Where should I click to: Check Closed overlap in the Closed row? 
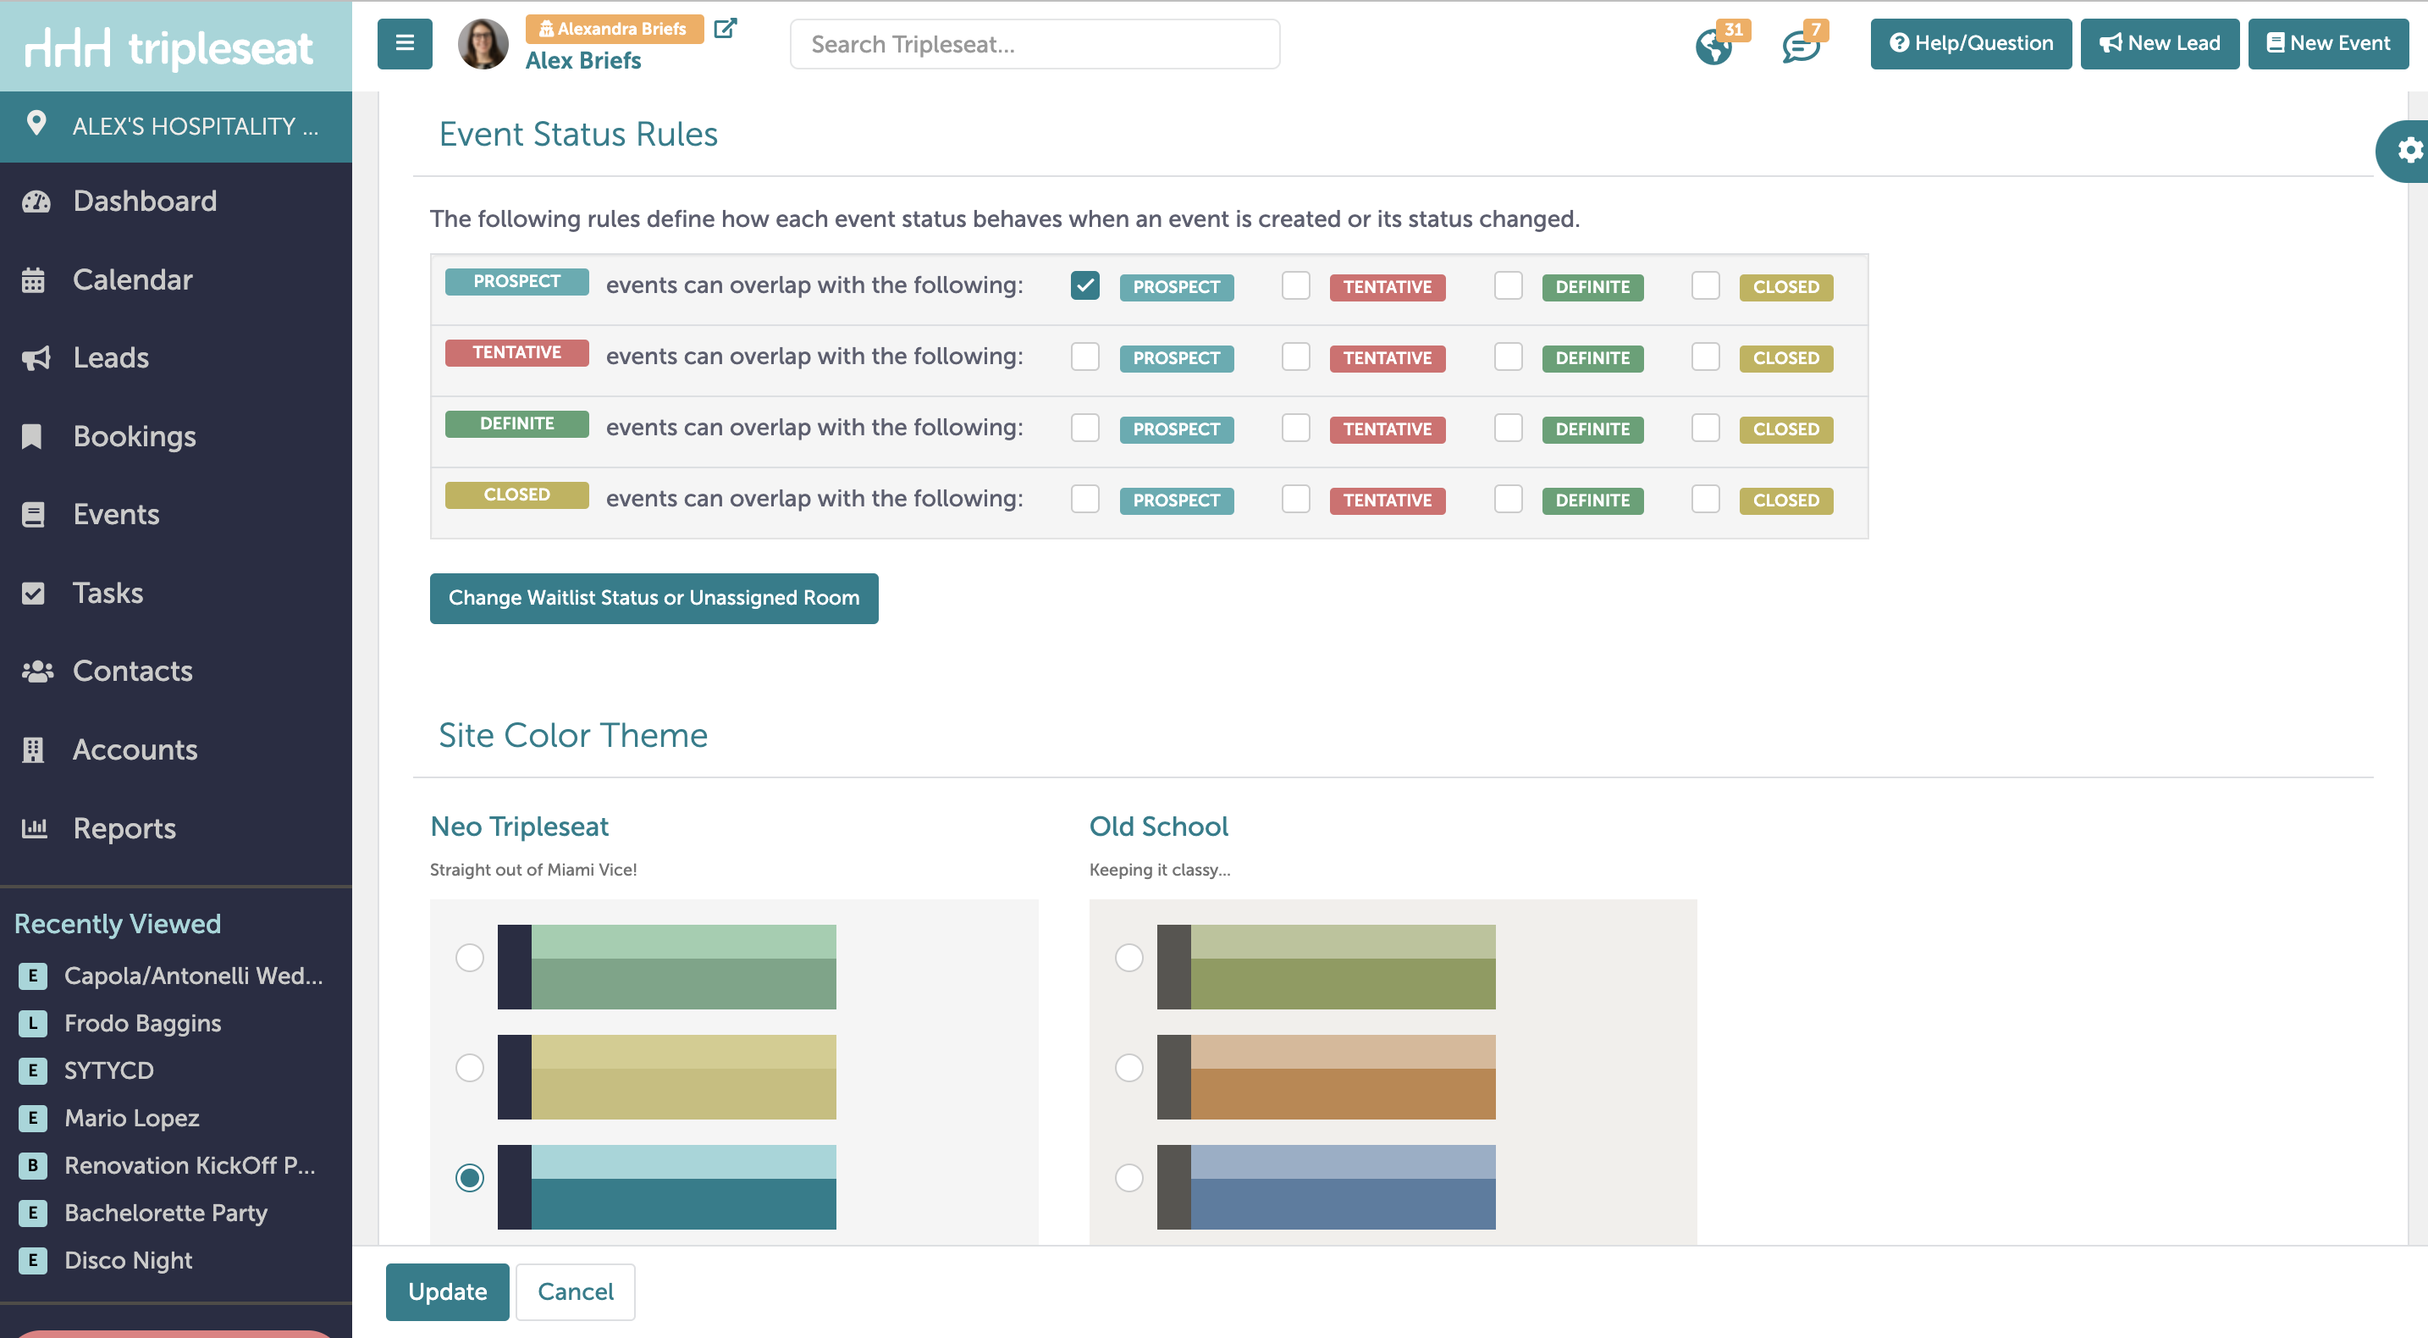(x=1705, y=499)
